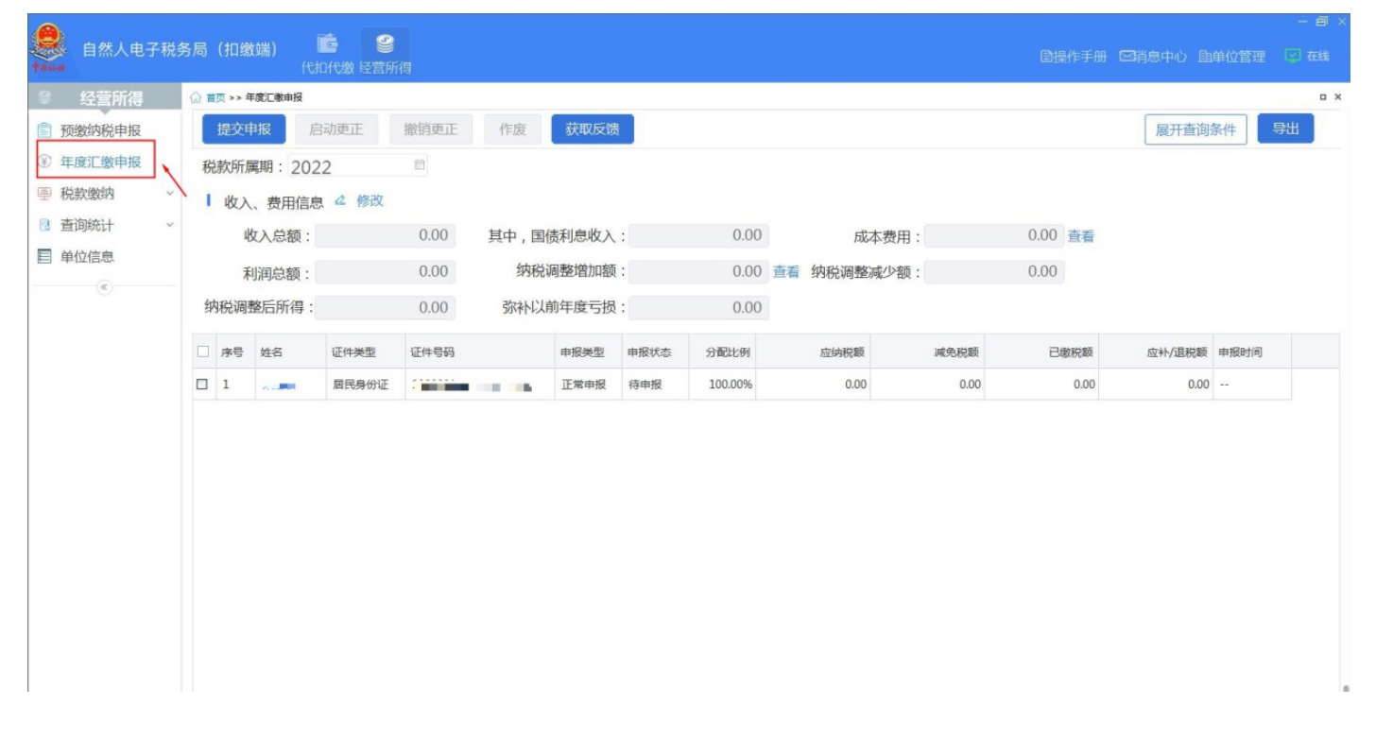Click the 在线 status indicator
This screenshot has width=1393, height=739.
pyautogui.click(x=1307, y=57)
